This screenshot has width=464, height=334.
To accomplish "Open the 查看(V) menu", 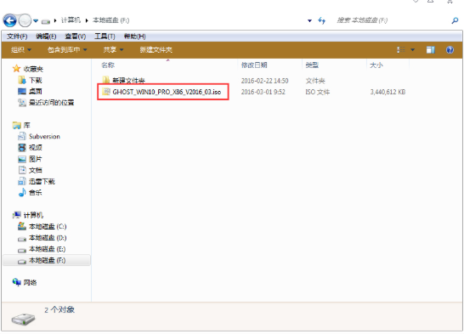I will click(x=76, y=37).
